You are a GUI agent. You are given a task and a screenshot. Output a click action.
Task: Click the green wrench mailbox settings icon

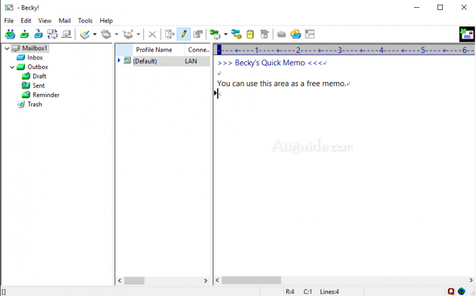click(215, 34)
